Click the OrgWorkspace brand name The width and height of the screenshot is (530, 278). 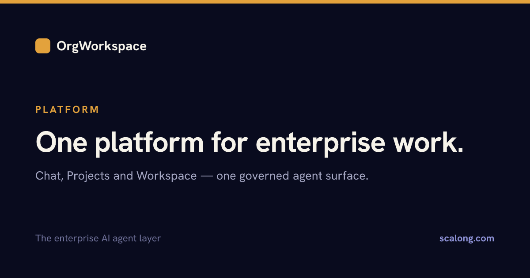coord(102,46)
